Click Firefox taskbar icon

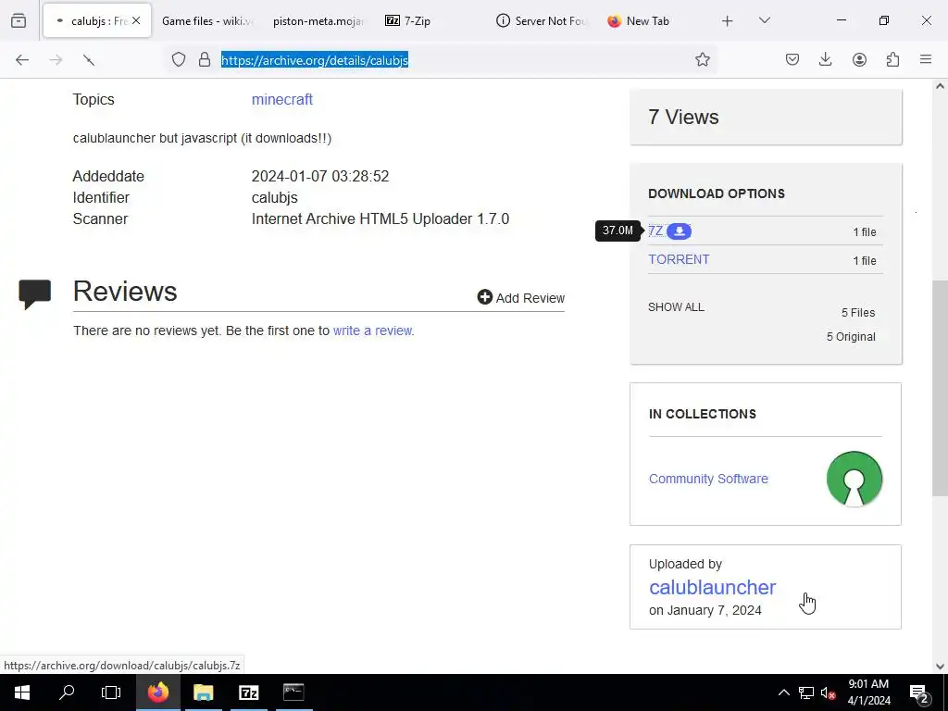tap(157, 692)
